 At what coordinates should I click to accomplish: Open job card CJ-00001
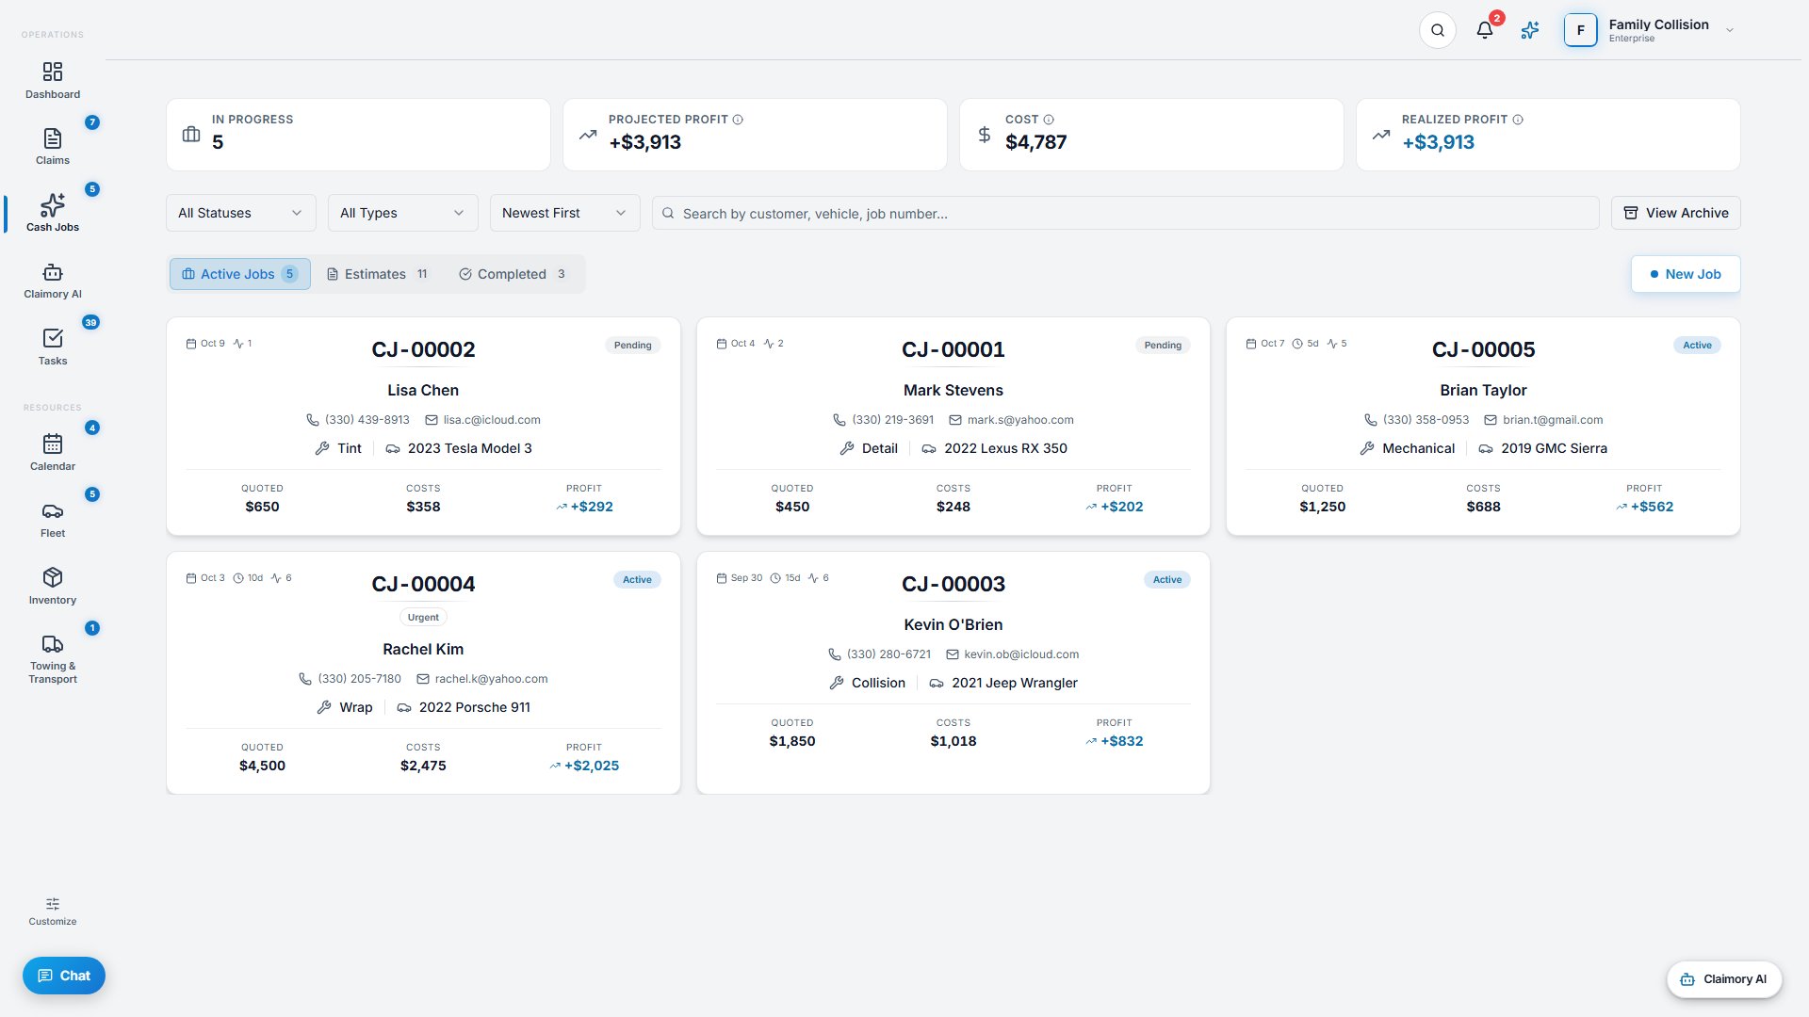953,427
